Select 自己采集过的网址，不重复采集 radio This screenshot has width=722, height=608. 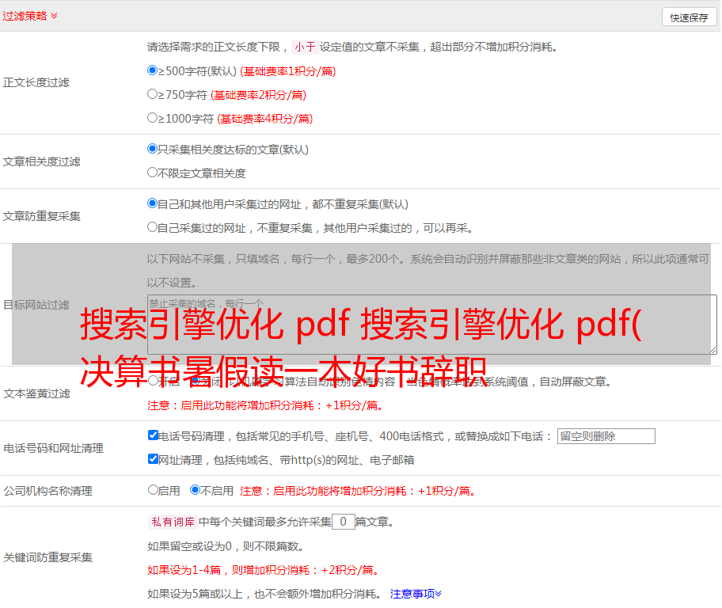click(152, 227)
